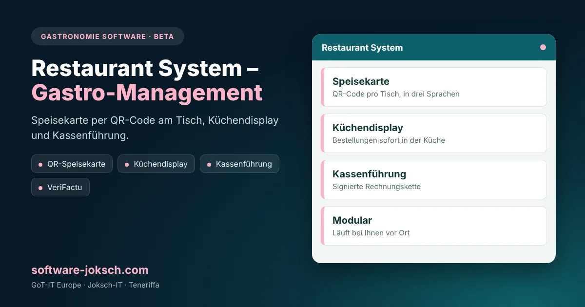
Task: Select the Kassenführung tag chip
Action: 239,164
